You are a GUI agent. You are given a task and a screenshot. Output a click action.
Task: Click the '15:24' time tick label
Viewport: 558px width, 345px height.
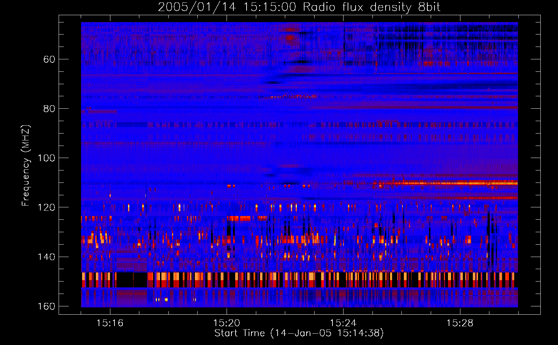pyautogui.click(x=343, y=323)
